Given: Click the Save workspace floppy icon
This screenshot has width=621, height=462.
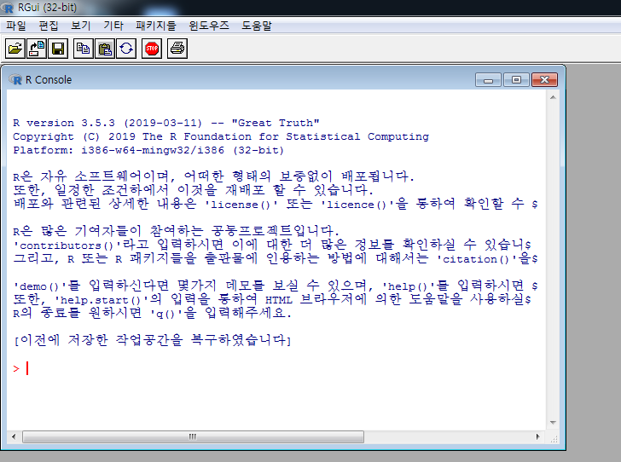Looking at the screenshot, I should pyautogui.click(x=58, y=49).
